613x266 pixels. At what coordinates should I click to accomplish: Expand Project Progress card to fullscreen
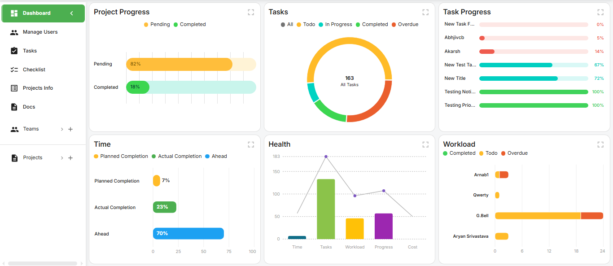pyautogui.click(x=251, y=12)
